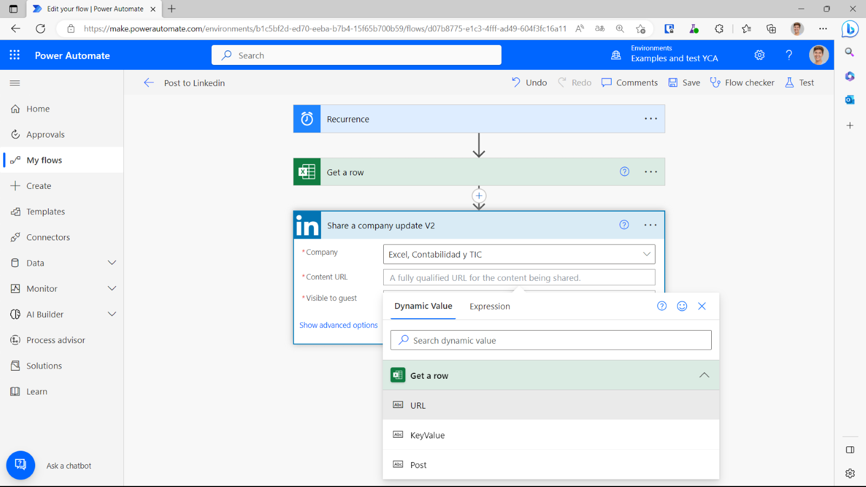The image size is (866, 487).
Task: Open dynamic content help icon
Action: (661, 306)
